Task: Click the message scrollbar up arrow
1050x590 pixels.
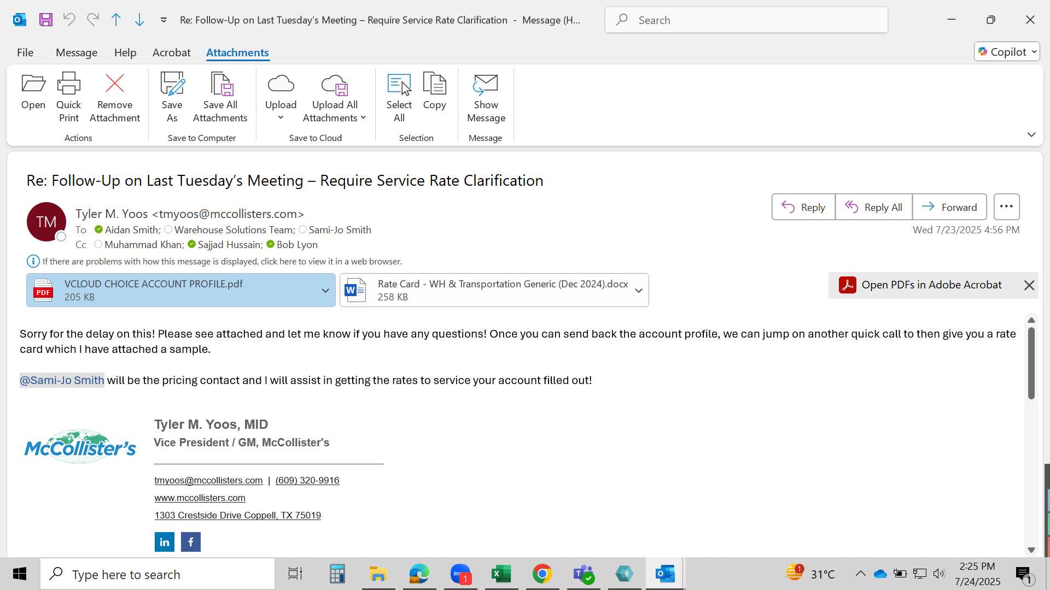Action: 1031,320
